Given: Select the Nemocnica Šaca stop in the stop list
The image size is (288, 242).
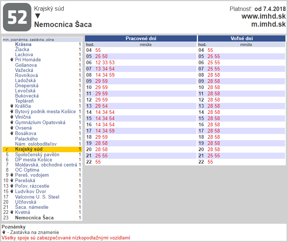Looking at the screenshot, I should [x=34, y=218].
